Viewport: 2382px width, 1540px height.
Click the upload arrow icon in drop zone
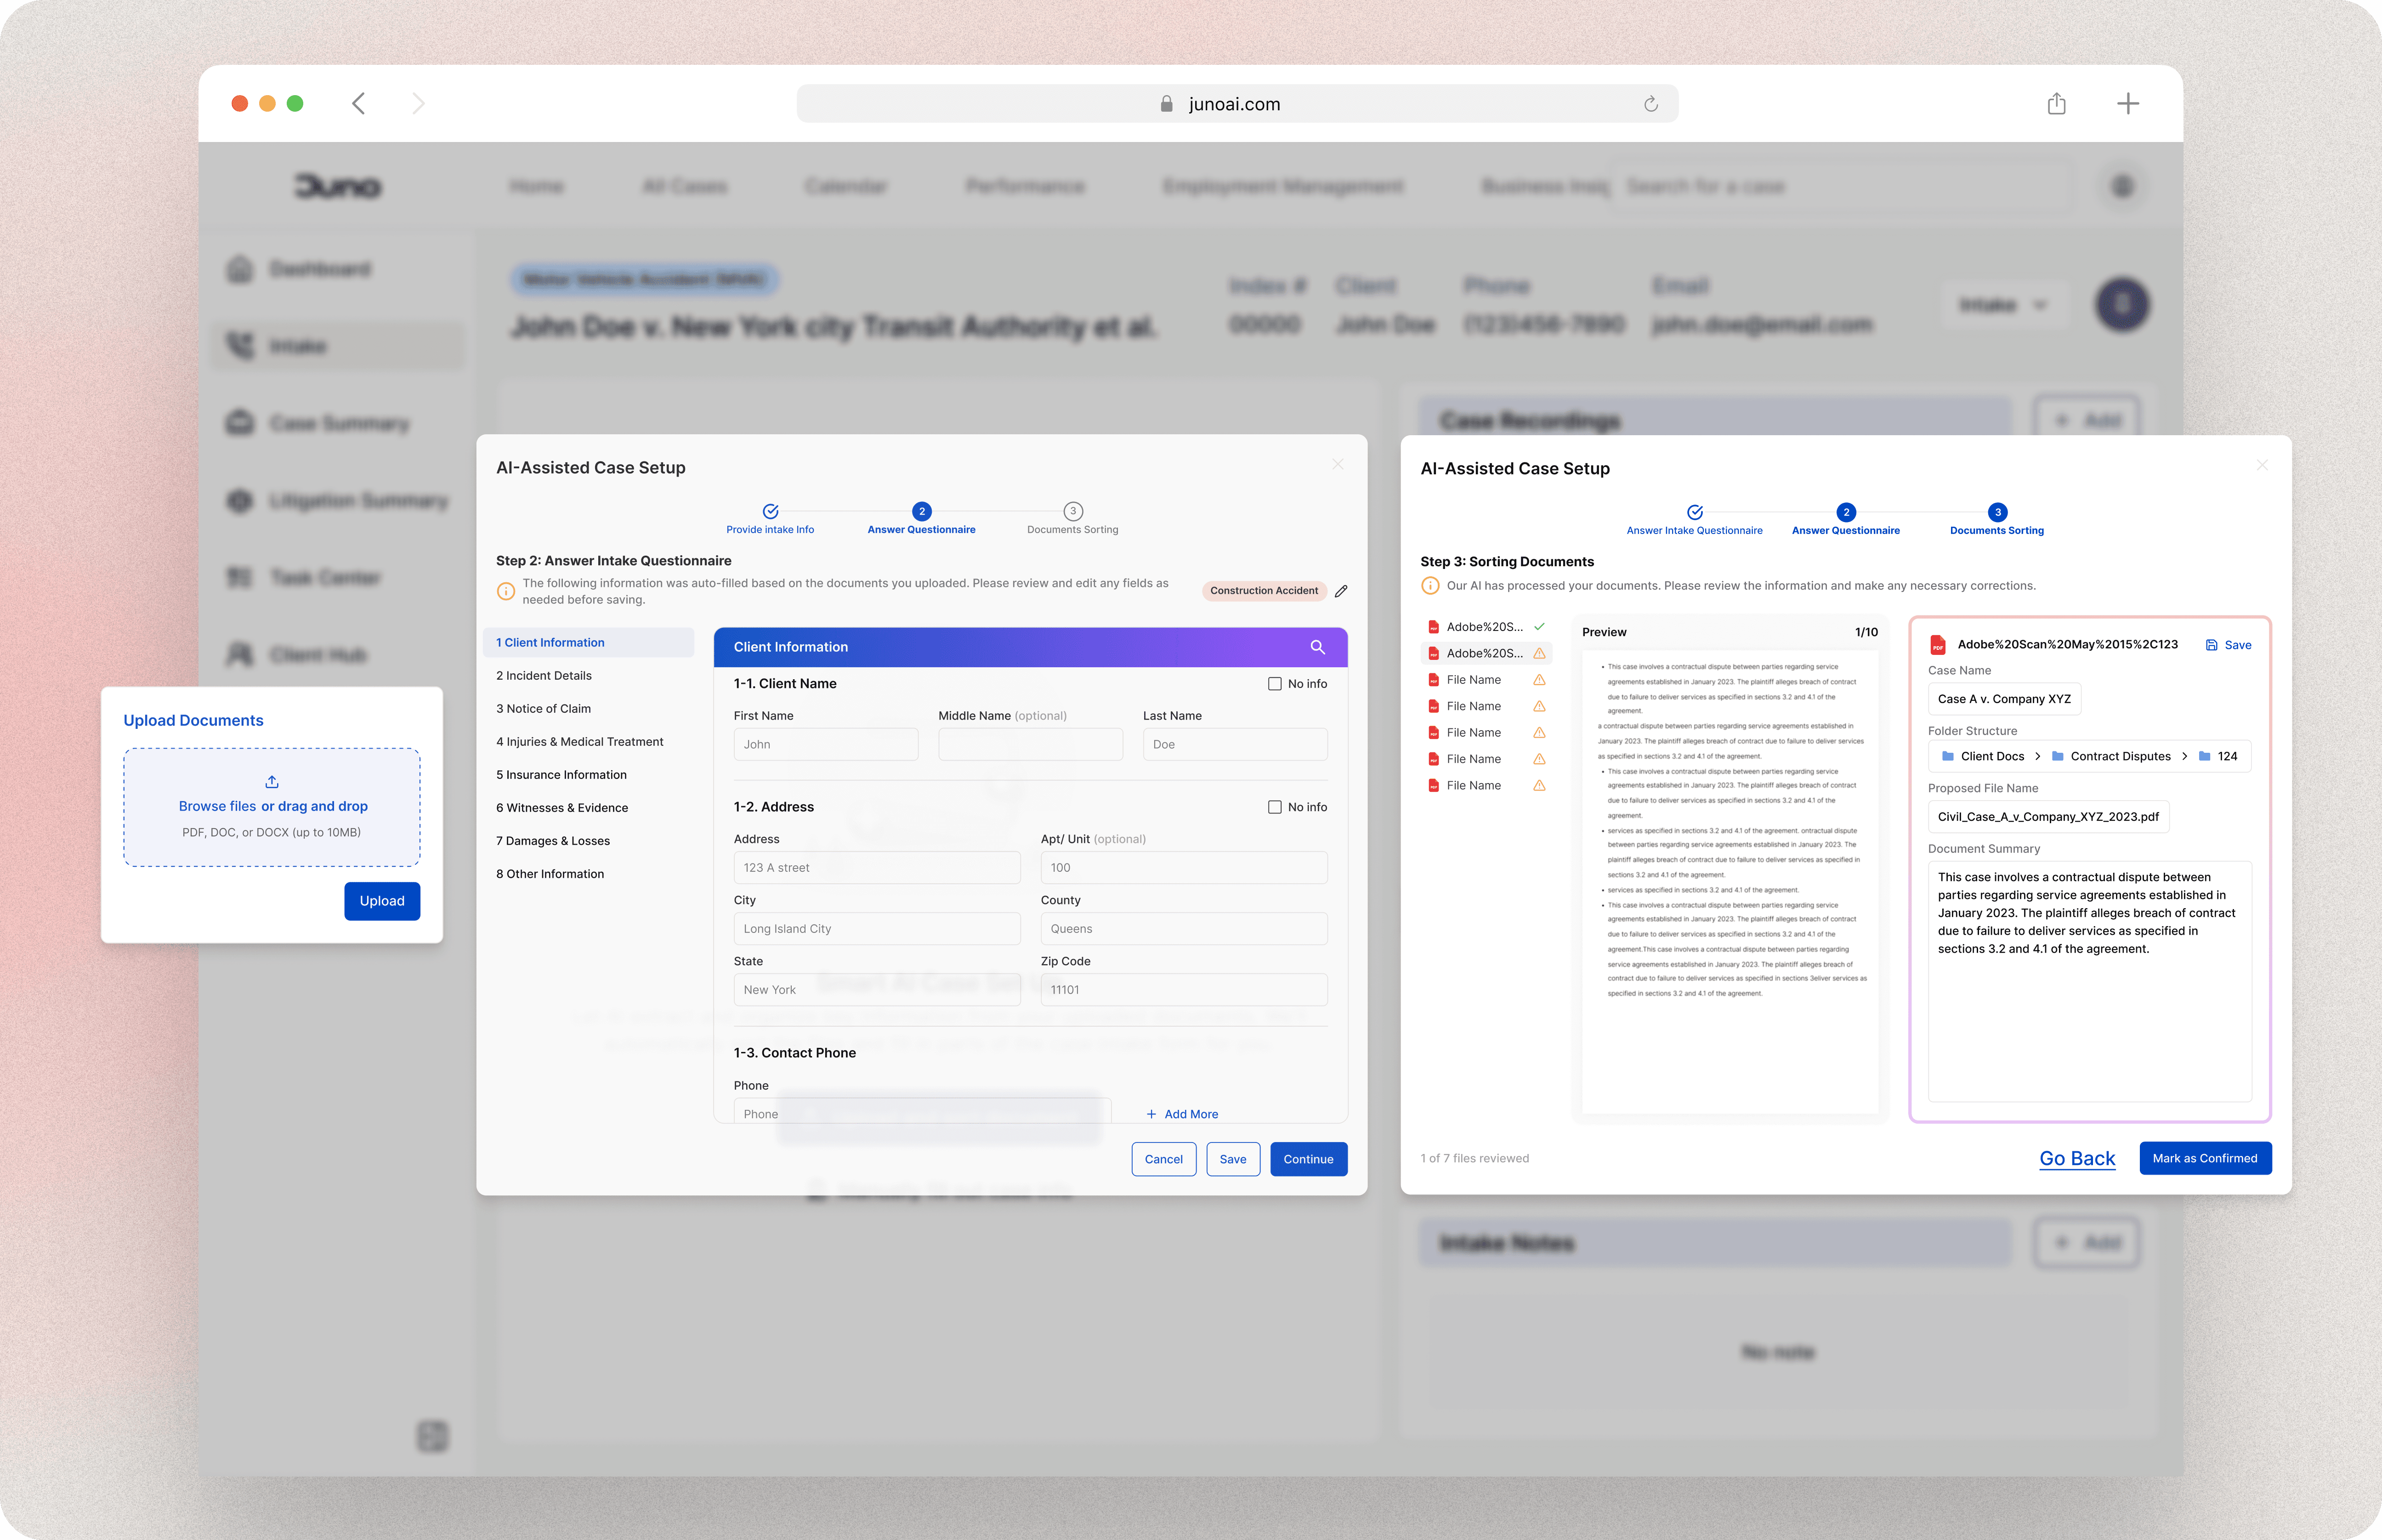(272, 782)
